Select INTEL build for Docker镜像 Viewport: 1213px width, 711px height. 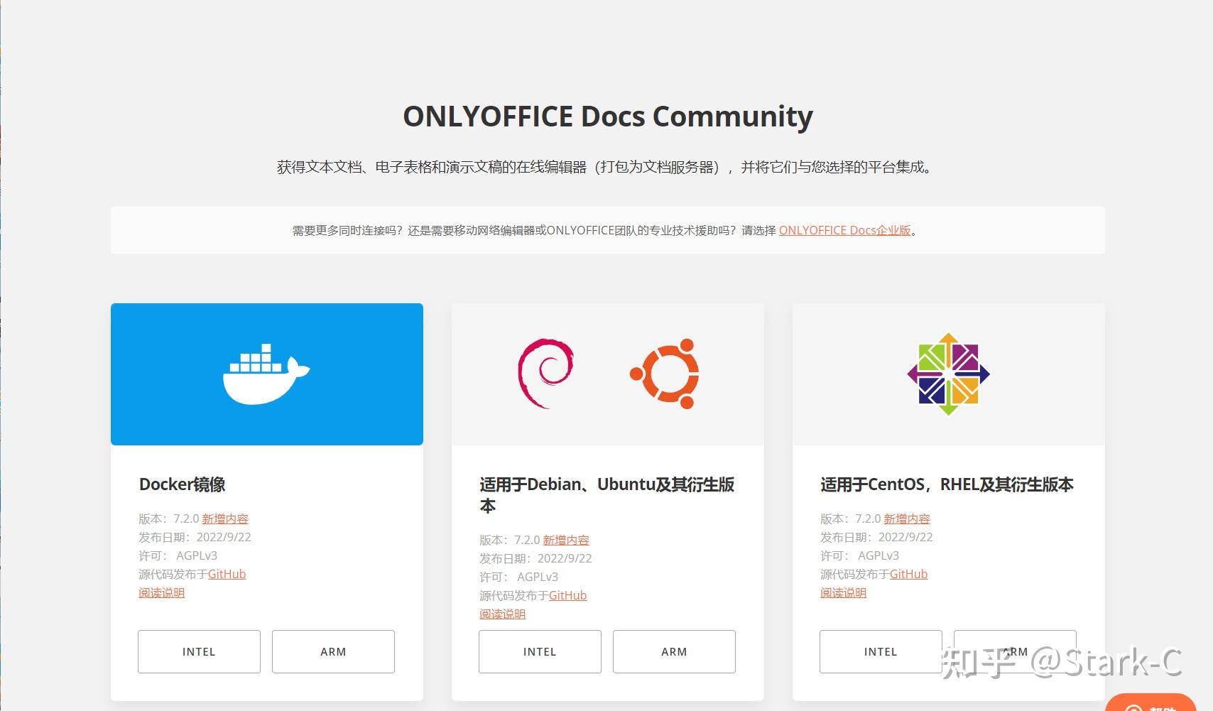pyautogui.click(x=199, y=651)
